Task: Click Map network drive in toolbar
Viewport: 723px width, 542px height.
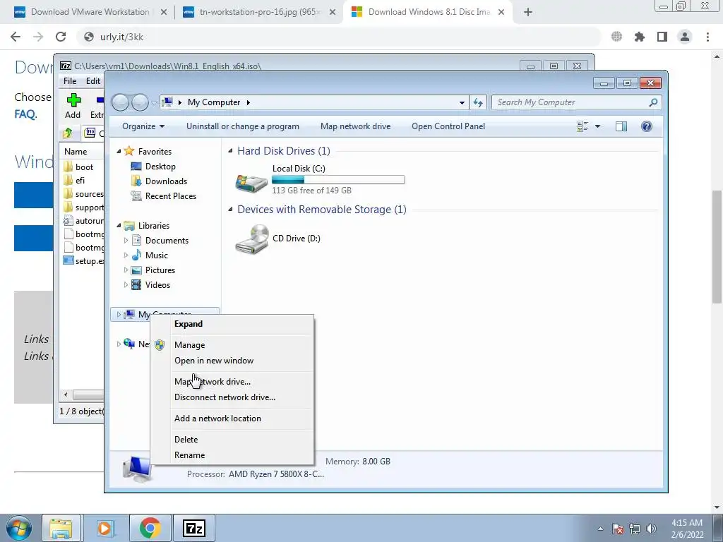Action: coord(356,126)
